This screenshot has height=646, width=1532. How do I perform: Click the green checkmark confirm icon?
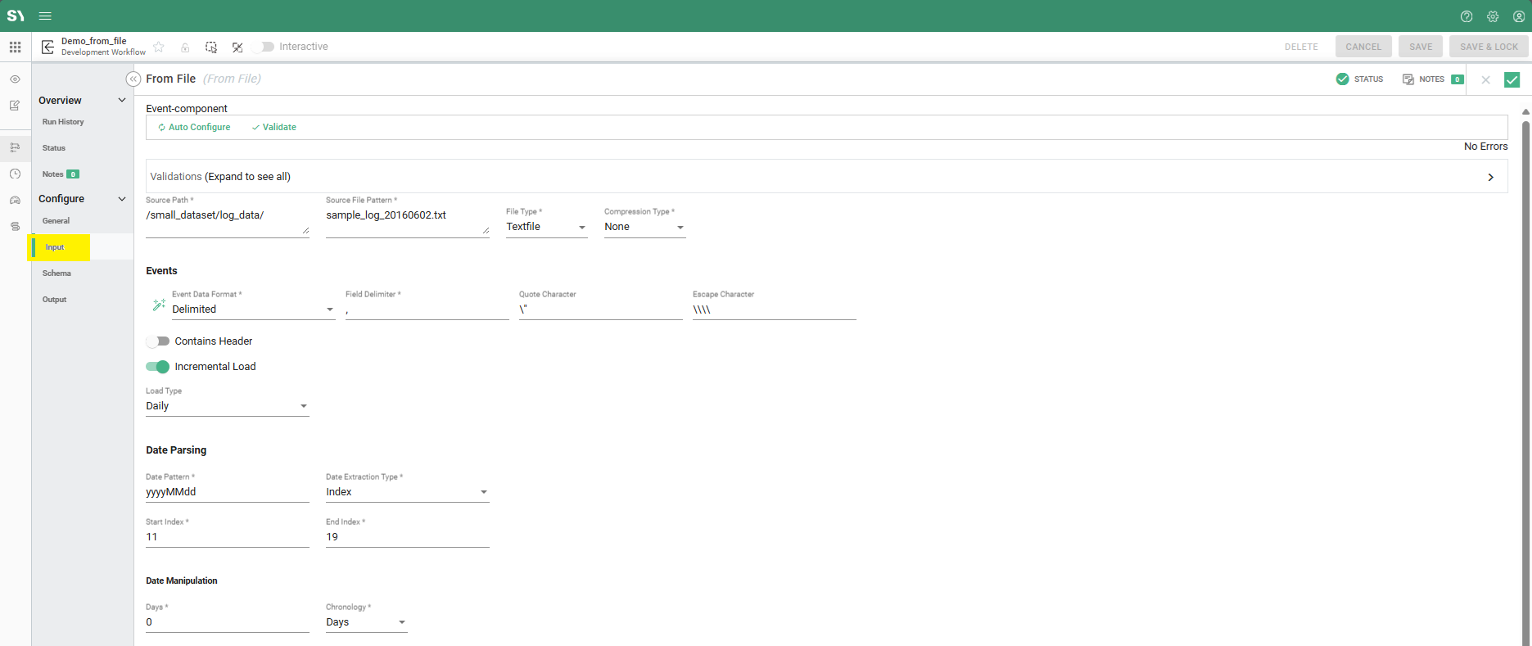pos(1512,79)
